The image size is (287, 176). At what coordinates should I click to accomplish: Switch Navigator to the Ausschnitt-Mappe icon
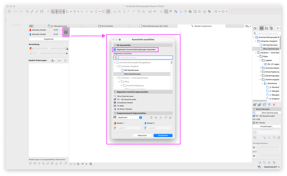click(x=261, y=28)
